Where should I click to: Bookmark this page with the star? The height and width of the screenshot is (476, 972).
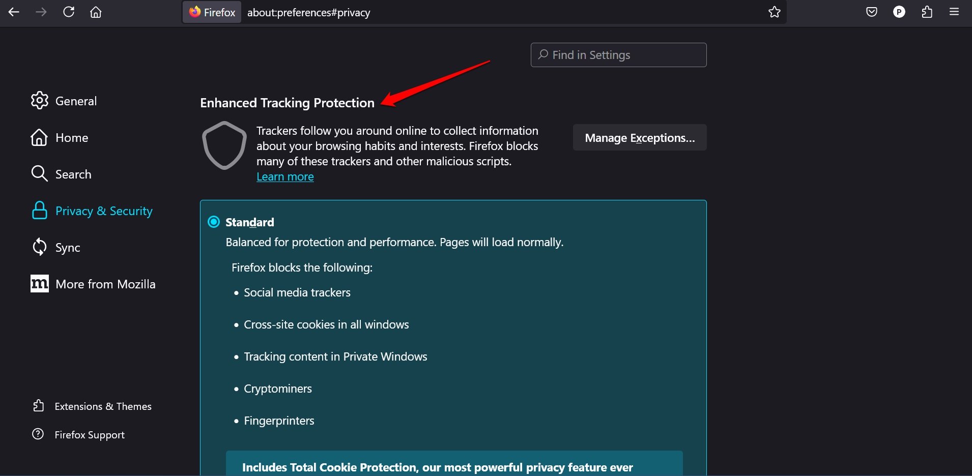774,12
